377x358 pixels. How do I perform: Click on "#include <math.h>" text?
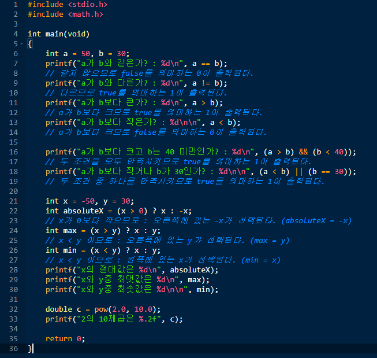[65, 14]
